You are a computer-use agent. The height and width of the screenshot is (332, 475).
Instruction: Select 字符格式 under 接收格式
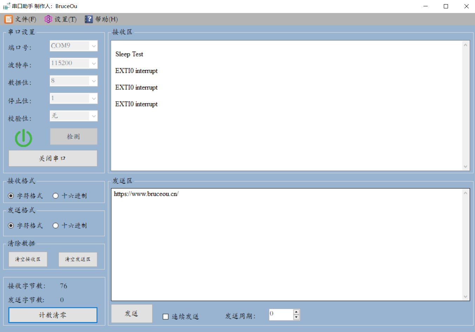25,196
